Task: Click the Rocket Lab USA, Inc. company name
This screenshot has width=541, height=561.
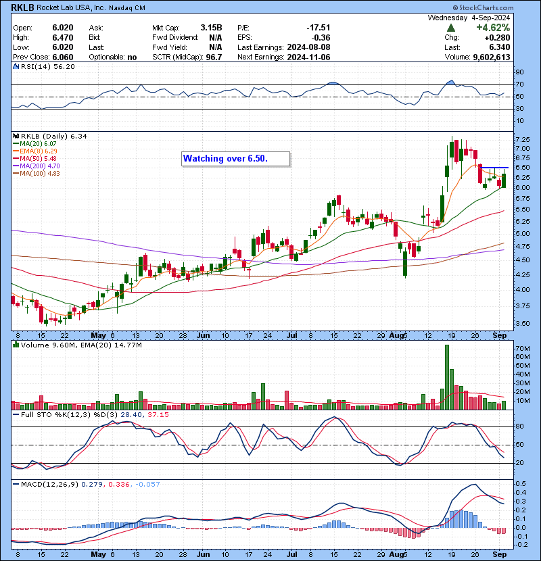Action: 71,7
